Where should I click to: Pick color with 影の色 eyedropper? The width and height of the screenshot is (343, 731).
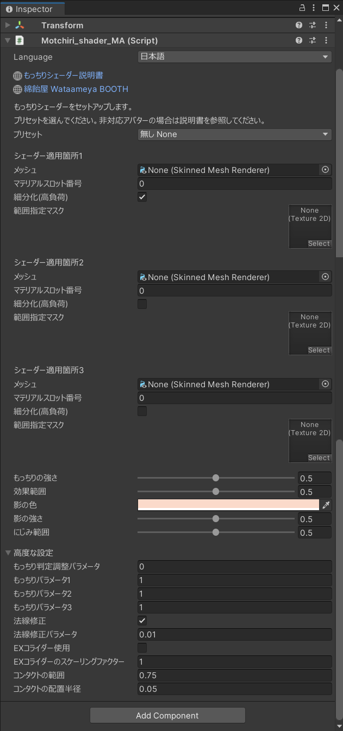pyautogui.click(x=326, y=505)
